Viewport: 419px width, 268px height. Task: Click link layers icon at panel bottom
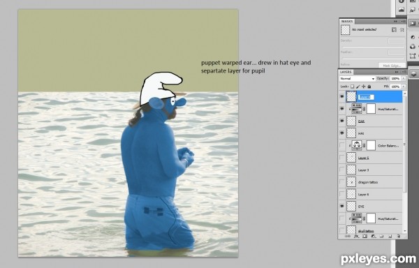348,236
